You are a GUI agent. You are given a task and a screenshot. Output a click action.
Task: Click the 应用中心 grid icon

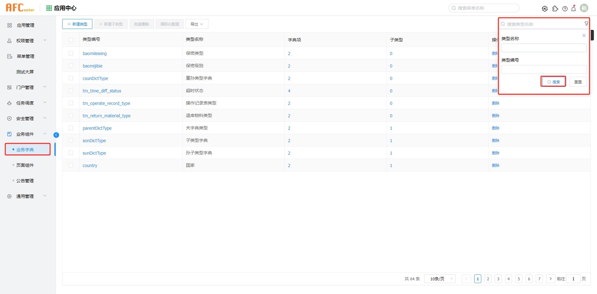click(x=49, y=8)
